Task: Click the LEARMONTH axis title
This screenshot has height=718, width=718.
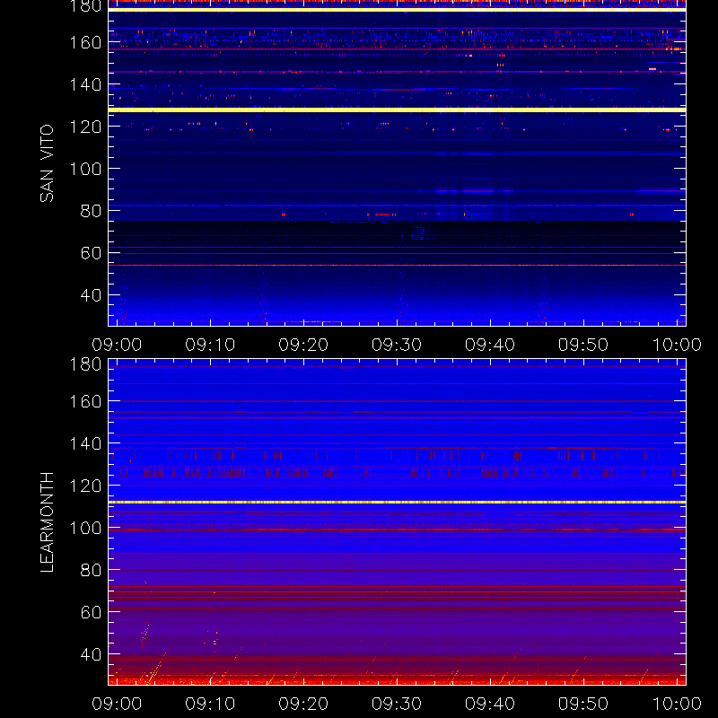Action: pyautogui.click(x=47, y=522)
